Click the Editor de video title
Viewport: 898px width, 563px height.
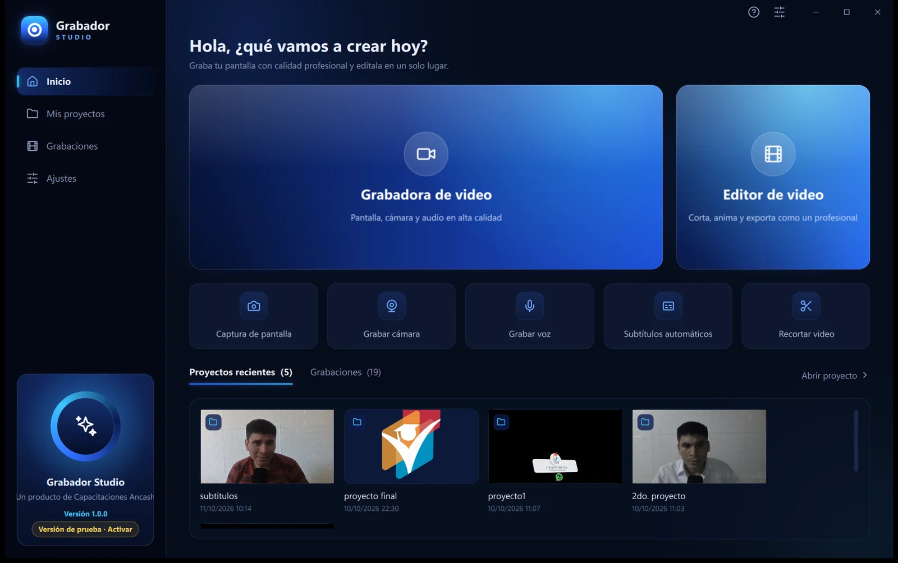773,195
